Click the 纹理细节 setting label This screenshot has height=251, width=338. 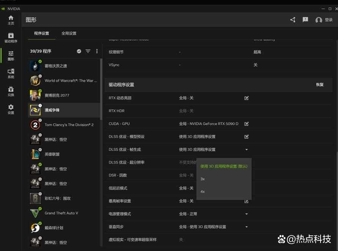pos(116,52)
